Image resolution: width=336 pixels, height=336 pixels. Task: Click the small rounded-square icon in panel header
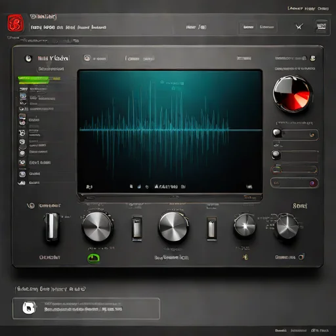pos(87,58)
